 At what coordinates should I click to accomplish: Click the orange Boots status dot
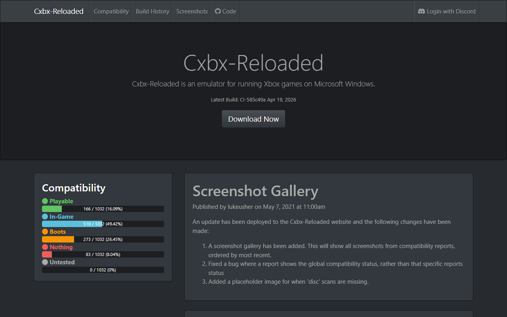(x=45, y=232)
